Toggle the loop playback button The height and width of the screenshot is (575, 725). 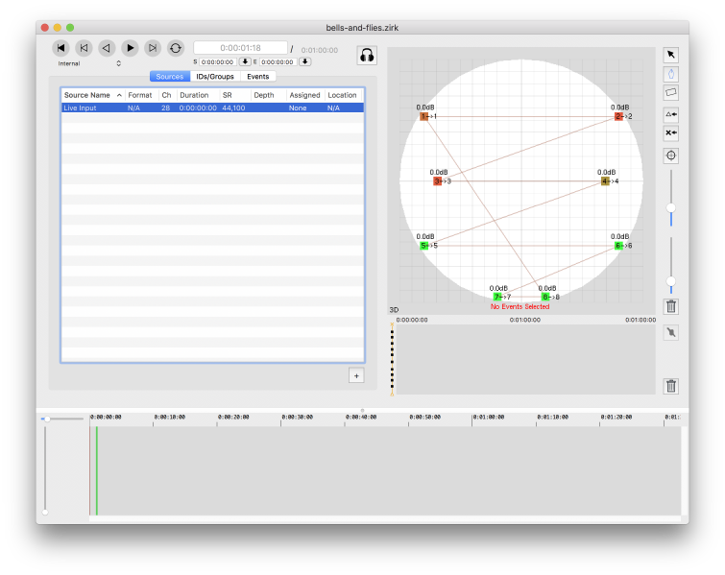click(x=176, y=48)
